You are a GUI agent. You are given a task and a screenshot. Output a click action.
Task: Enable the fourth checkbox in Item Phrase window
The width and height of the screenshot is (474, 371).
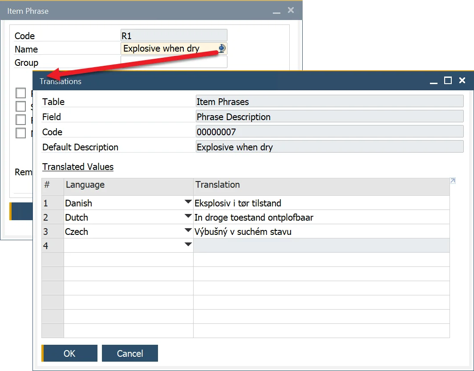coord(20,133)
